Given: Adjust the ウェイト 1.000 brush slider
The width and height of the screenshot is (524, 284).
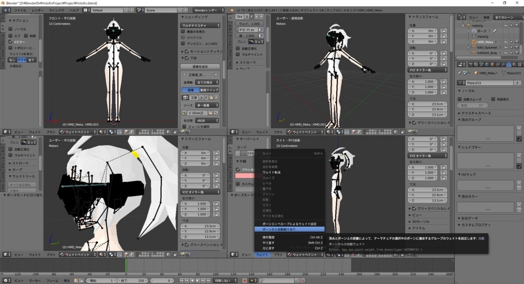Looking at the screenshot, I should 249,24.
